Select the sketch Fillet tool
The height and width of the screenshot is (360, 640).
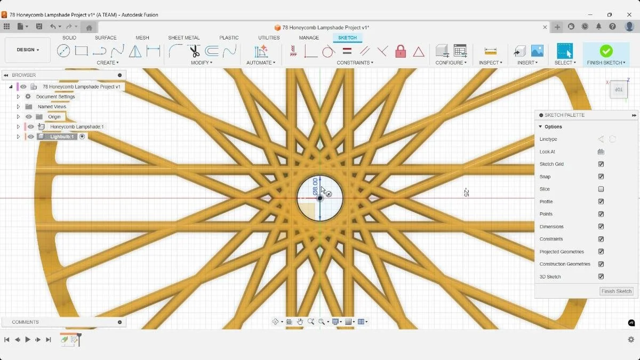click(x=175, y=51)
